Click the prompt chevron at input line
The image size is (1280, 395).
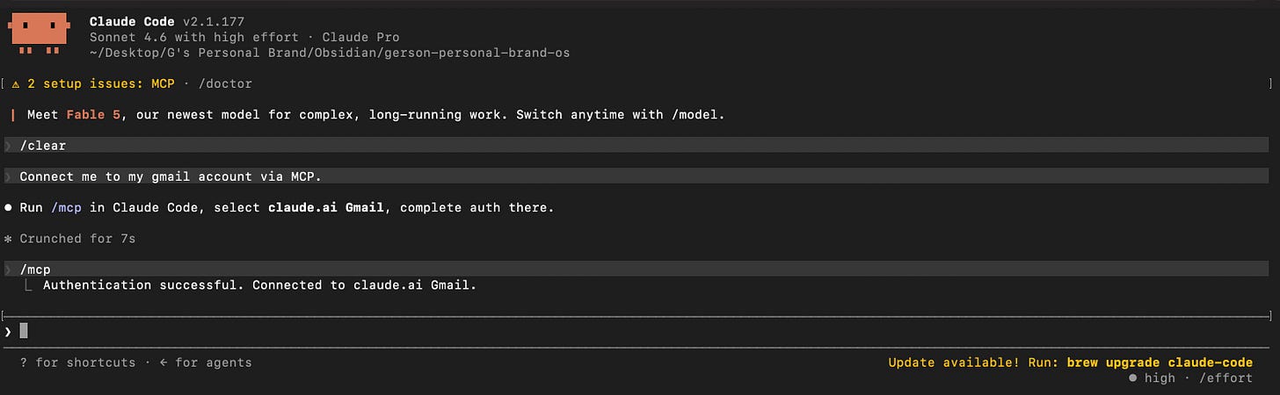[8, 331]
